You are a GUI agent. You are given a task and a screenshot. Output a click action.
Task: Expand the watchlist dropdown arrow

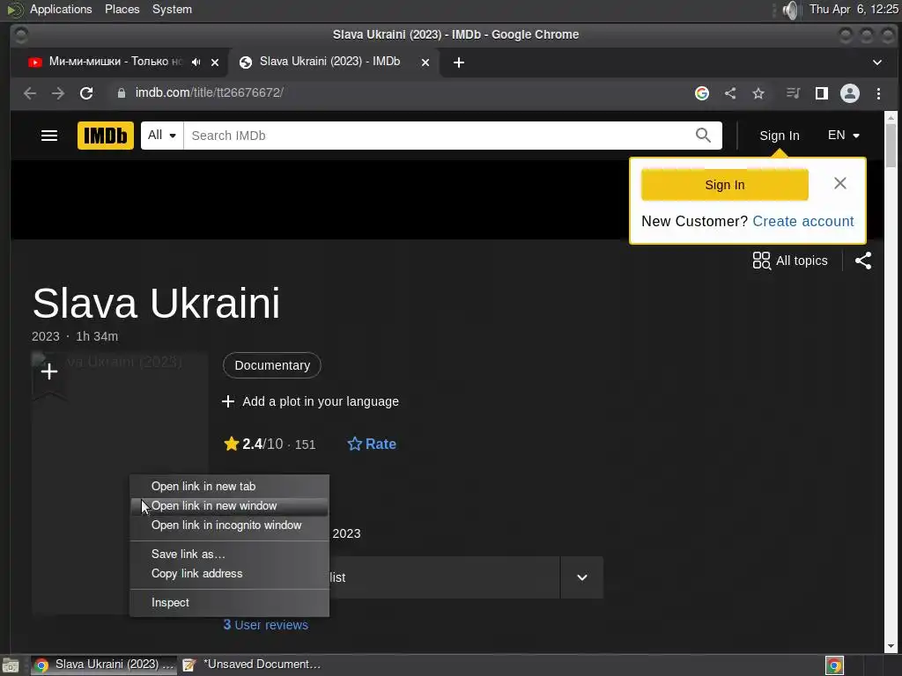coord(581,577)
